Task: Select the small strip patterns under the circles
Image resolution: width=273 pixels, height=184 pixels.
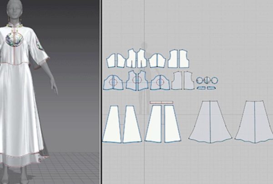Action: click(207, 88)
